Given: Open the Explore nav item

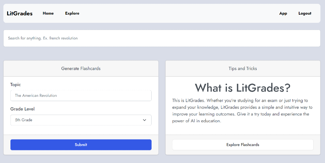Looking at the screenshot, I should [72, 13].
